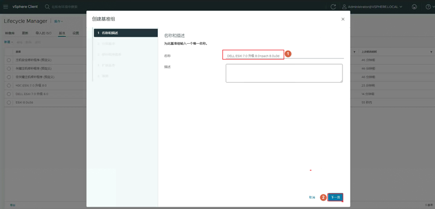This screenshot has width=435, height=209.
Task: Expand the 操作 actions dropdown
Action: pos(58,21)
